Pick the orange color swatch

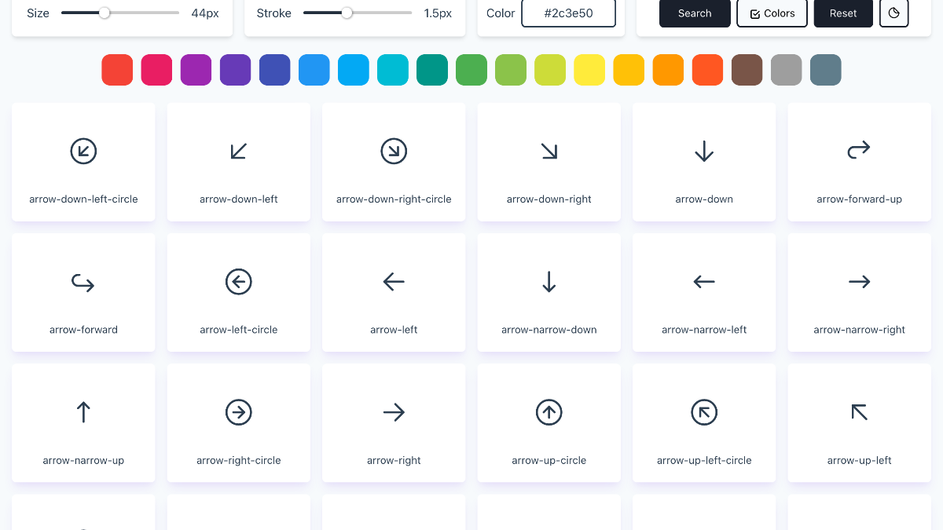[x=668, y=70]
